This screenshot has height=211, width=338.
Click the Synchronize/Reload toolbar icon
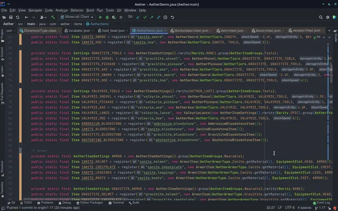(17, 17)
